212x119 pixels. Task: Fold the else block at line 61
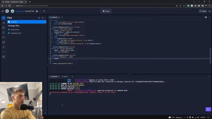pos(52,20)
